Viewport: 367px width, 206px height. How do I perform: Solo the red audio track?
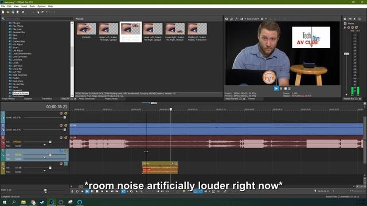coord(66,138)
